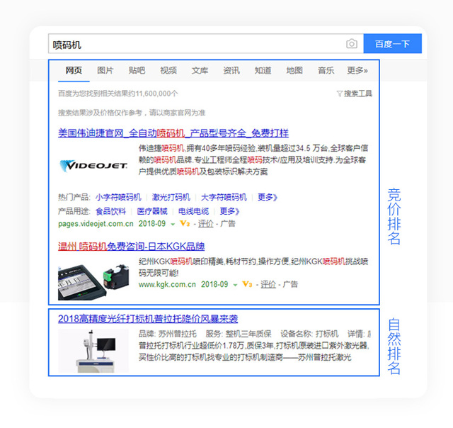
Task: Click the Videojet logo thumbnail
Action: coord(93,166)
